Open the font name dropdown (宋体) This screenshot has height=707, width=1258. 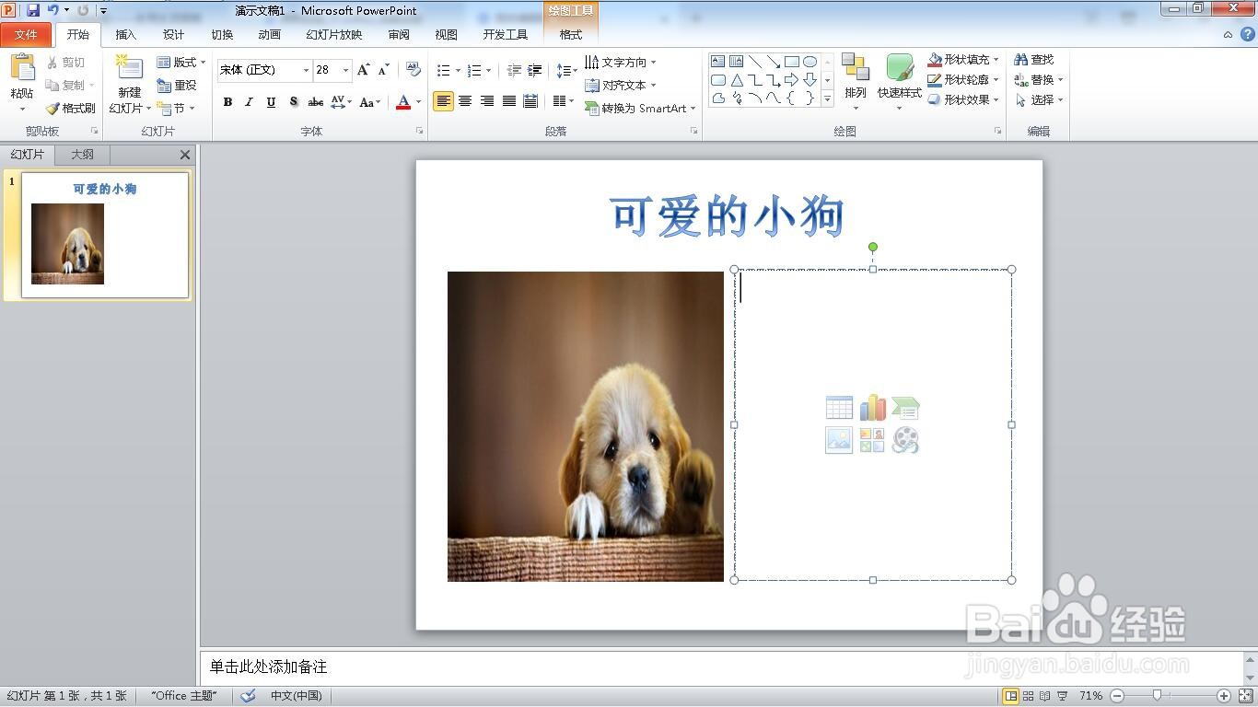[306, 70]
